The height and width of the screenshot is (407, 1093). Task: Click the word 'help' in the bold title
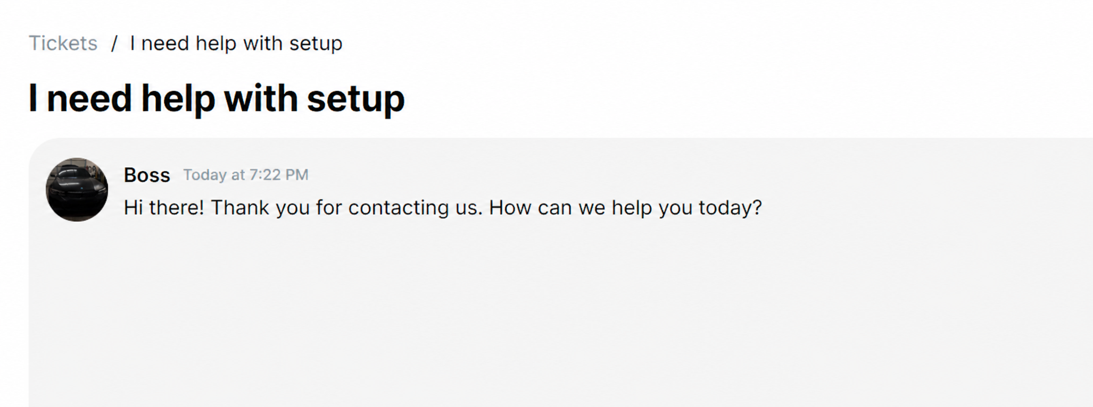point(178,99)
